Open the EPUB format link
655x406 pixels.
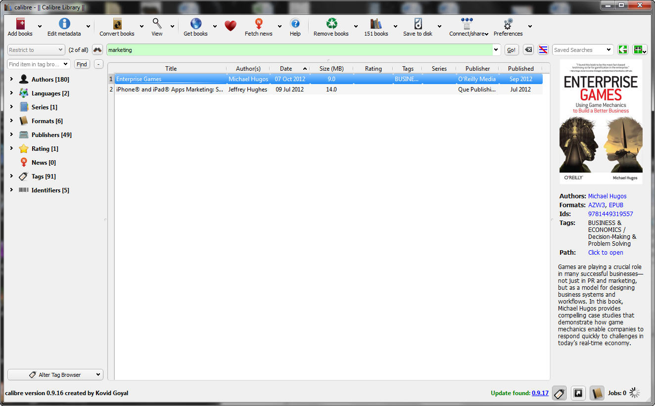click(616, 205)
